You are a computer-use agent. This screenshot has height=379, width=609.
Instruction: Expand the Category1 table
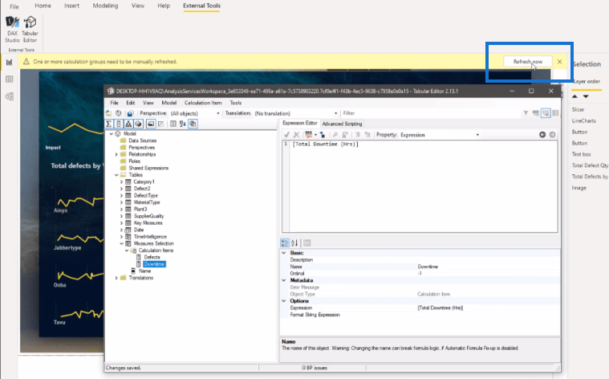pos(121,181)
